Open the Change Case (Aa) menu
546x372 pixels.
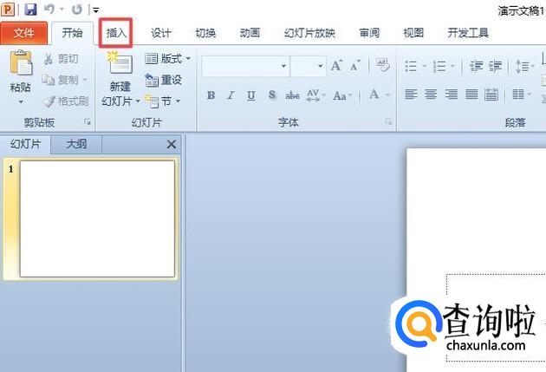342,95
